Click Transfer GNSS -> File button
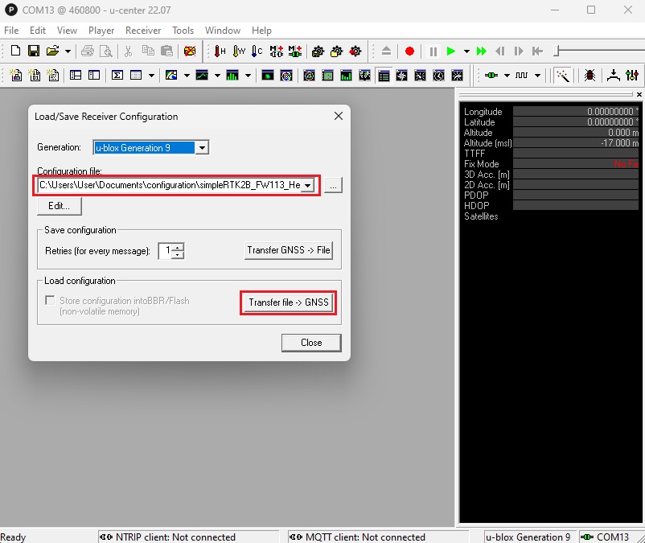Image resolution: width=645 pixels, height=543 pixels. 289,250
